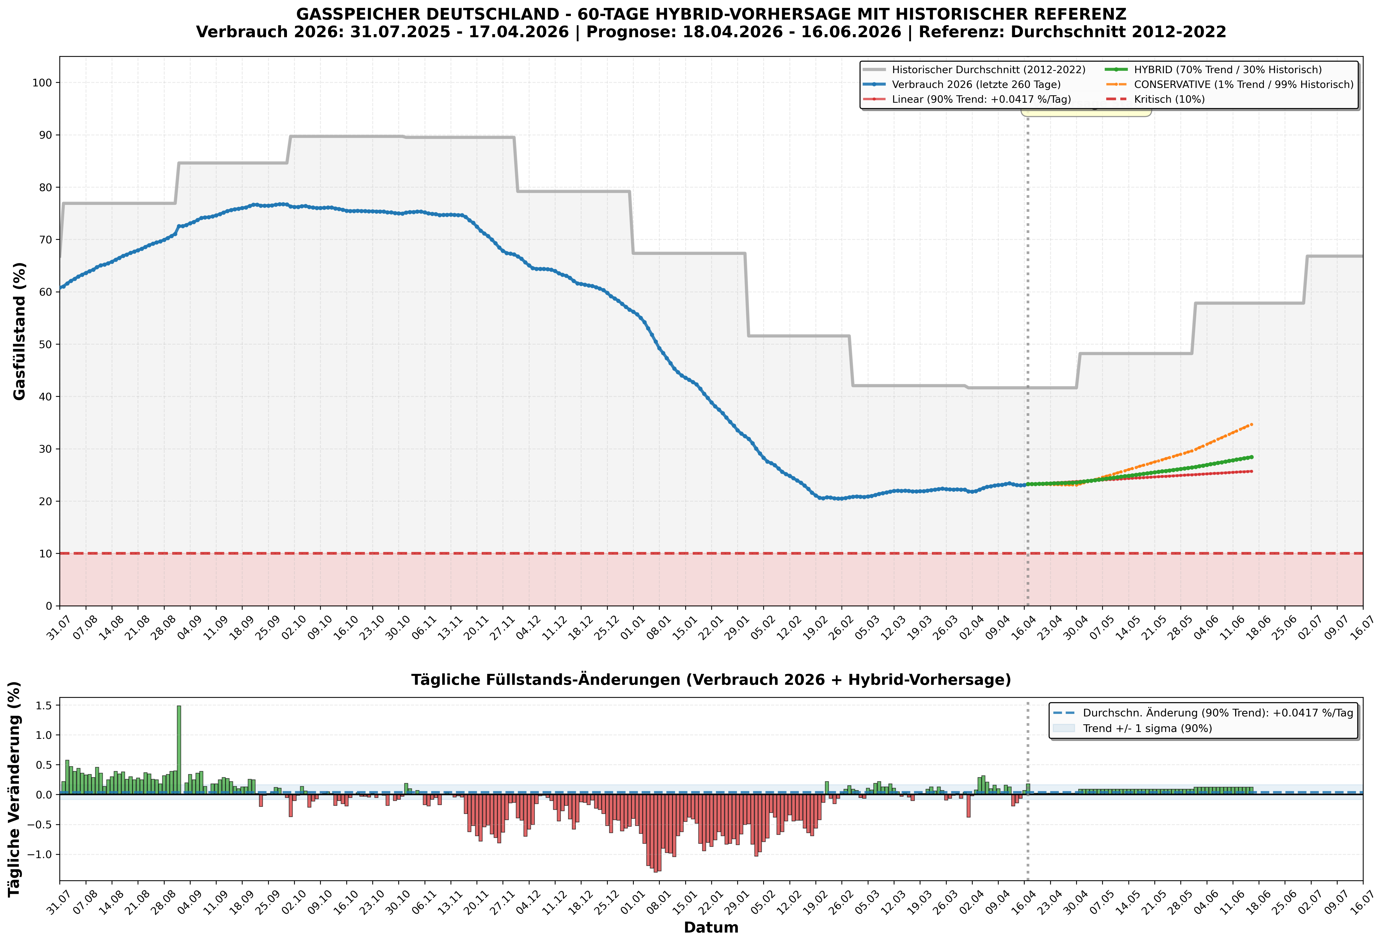Click the y-axis label 'Tägliche Veränderung (%)'

[x=14, y=789]
